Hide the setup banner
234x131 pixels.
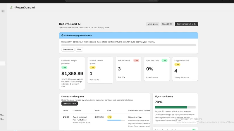[x=79, y=49]
